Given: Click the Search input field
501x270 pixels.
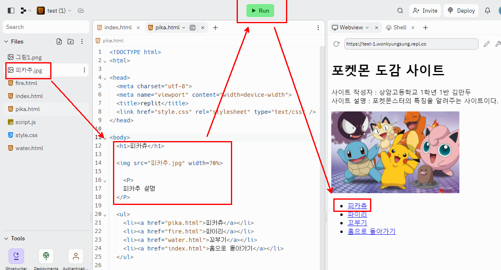Looking at the screenshot, I should coord(46,27).
